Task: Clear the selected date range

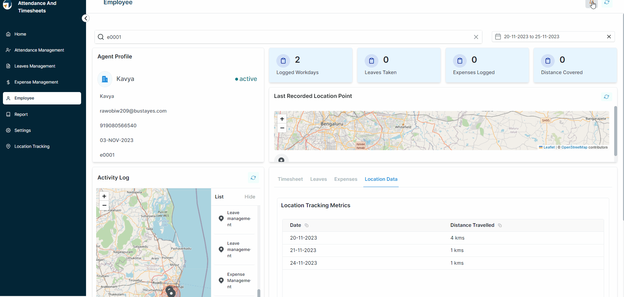Action: 609,37
